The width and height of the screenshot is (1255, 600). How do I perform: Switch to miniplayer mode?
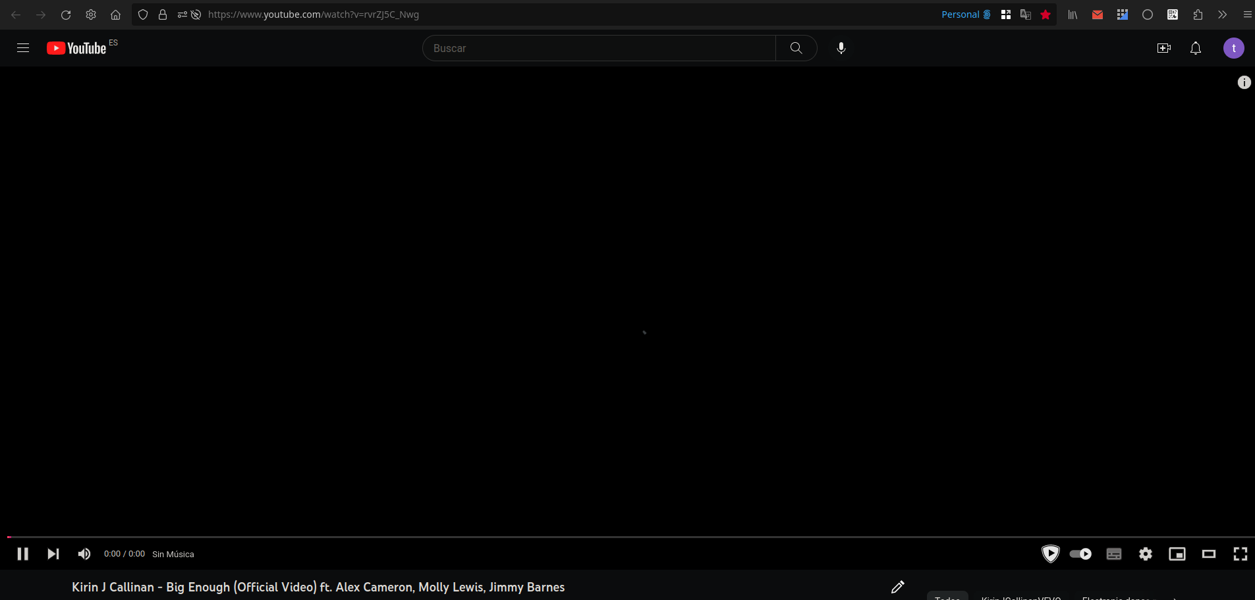coord(1177,554)
